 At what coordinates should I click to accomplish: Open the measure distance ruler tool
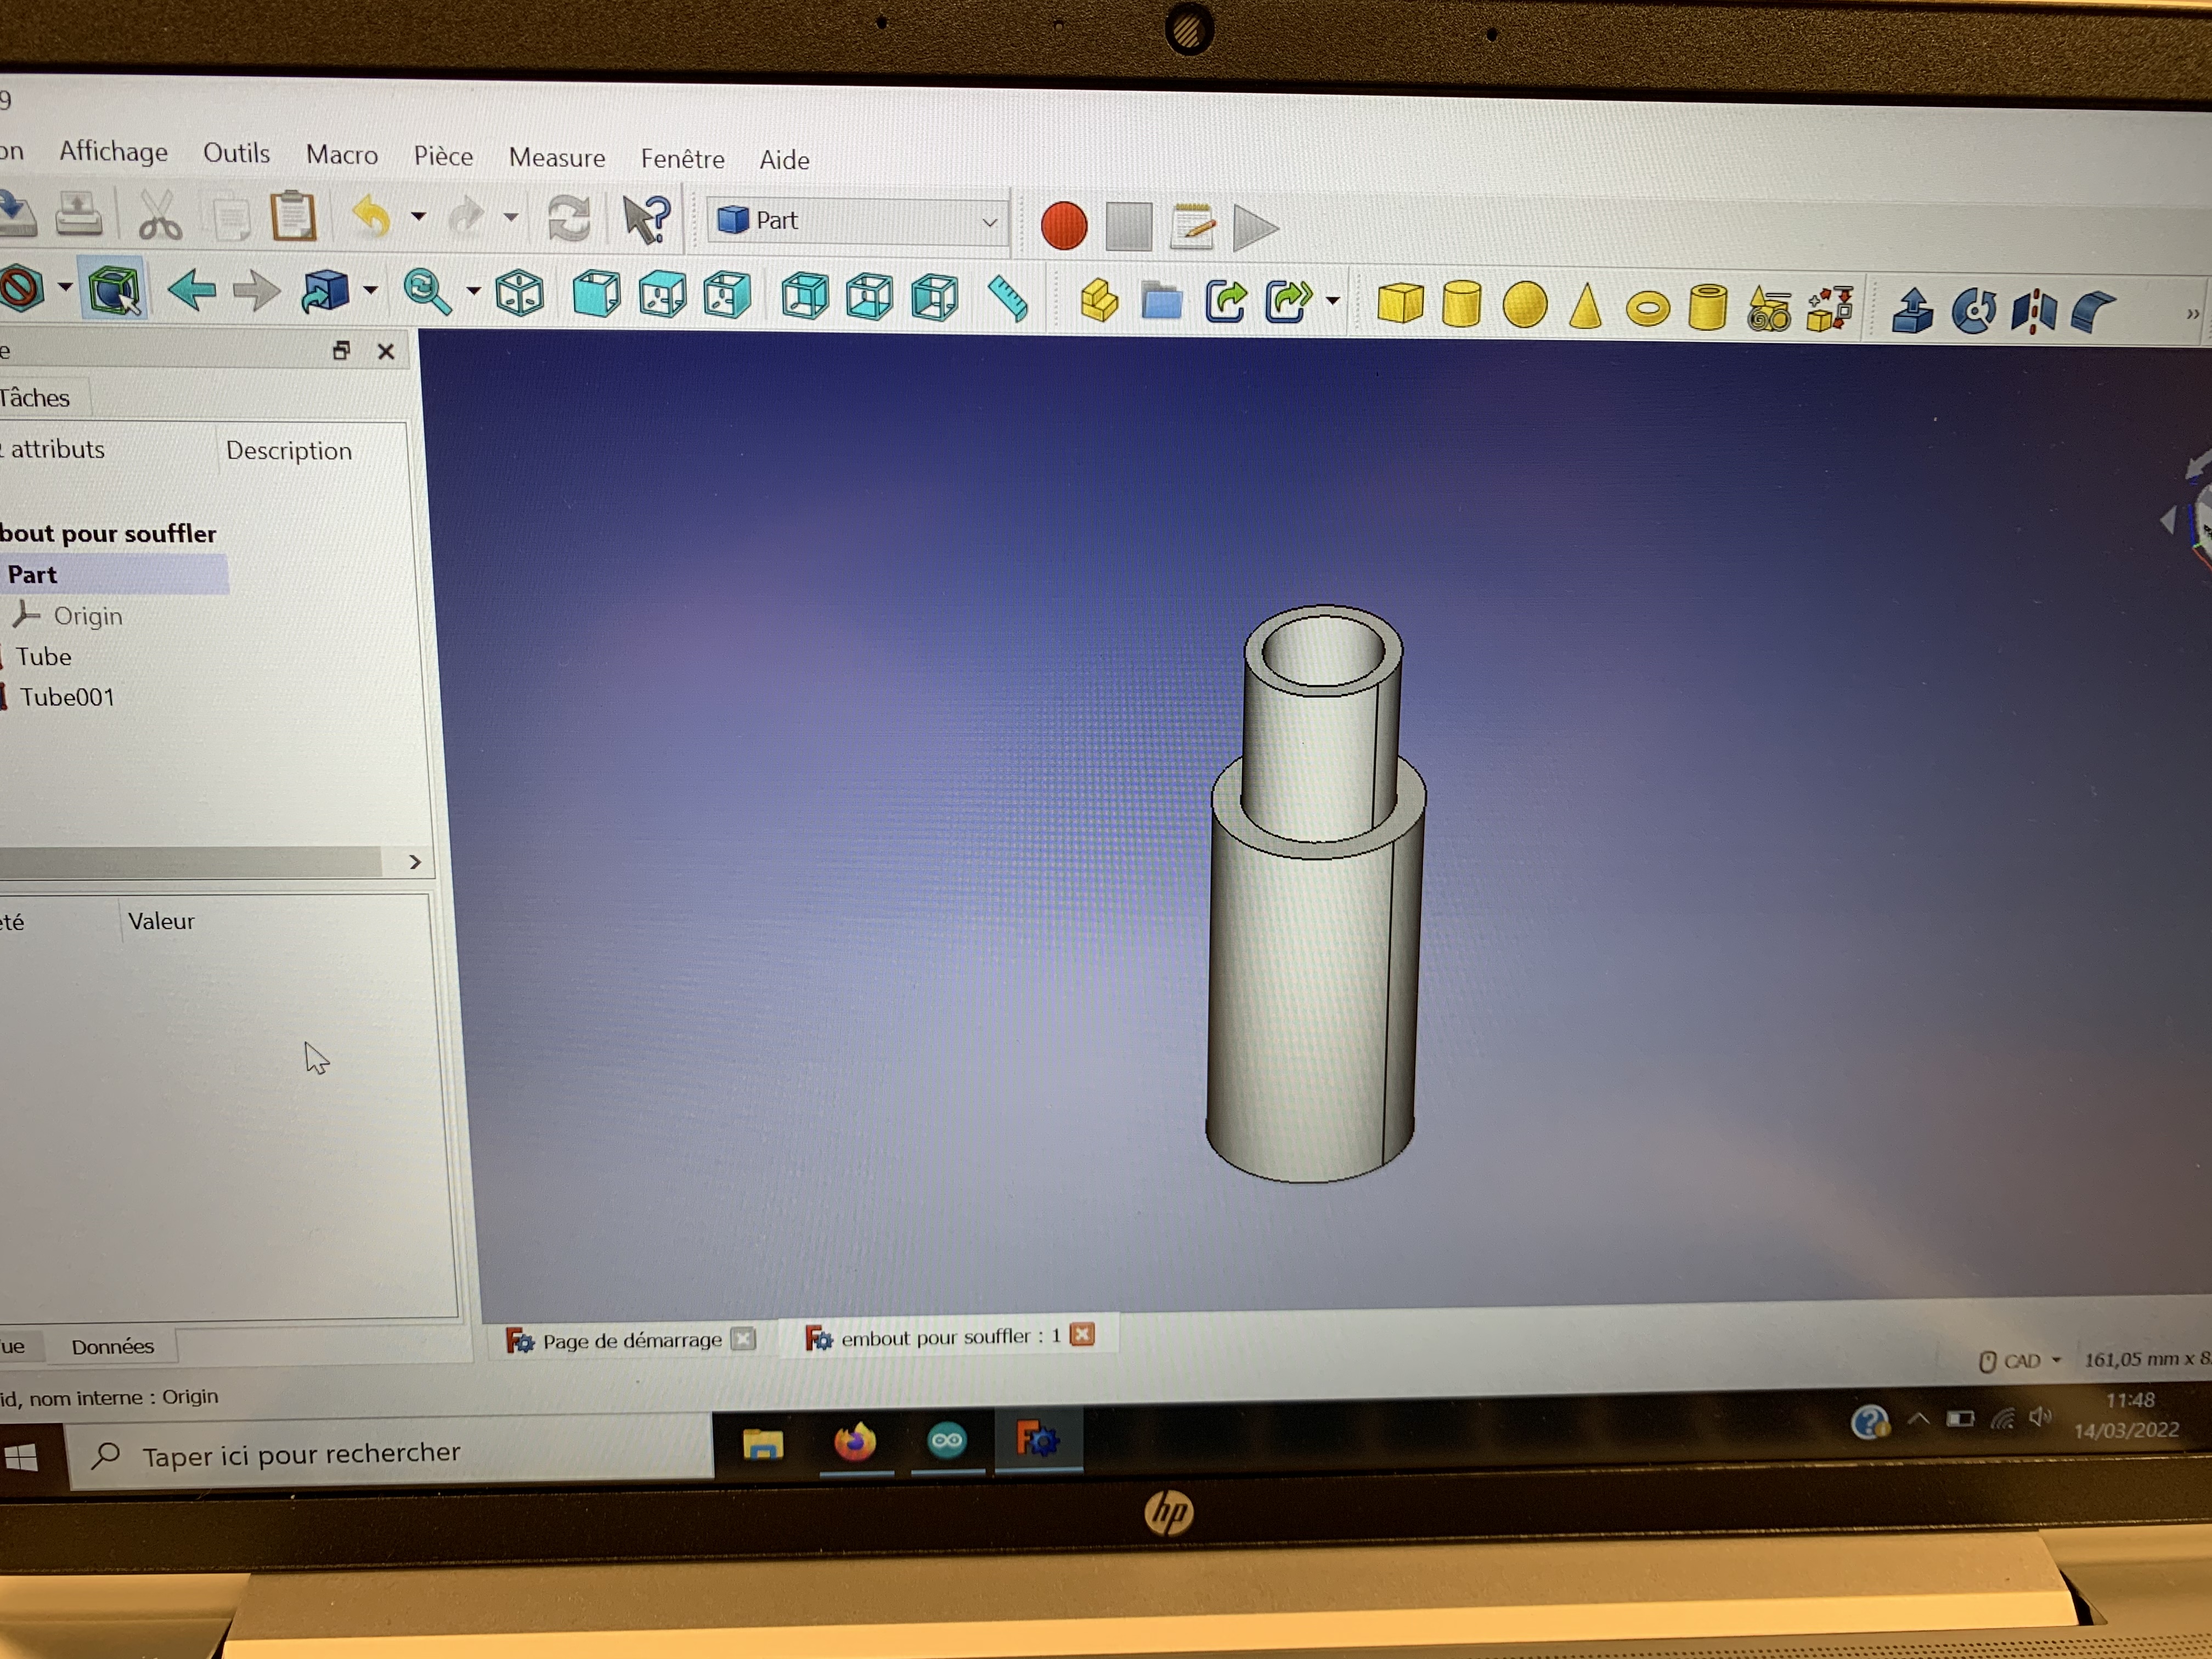(1007, 299)
